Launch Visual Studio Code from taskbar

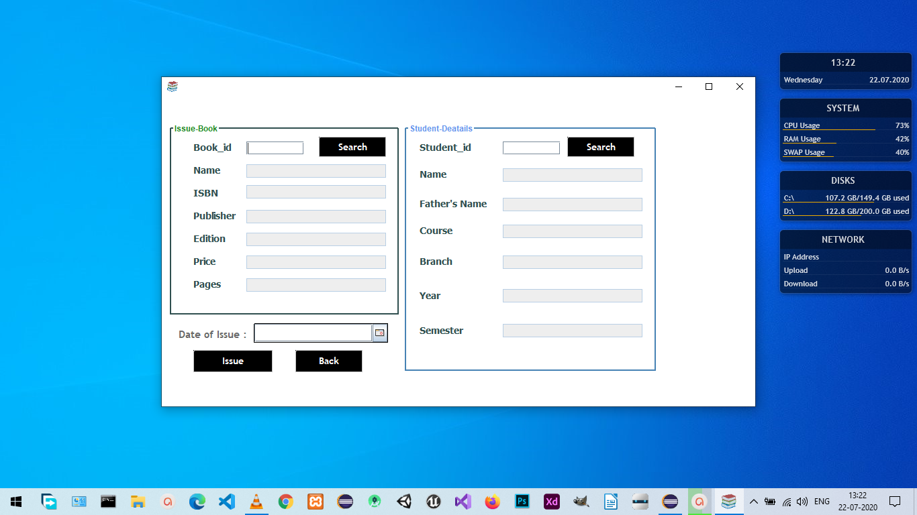pyautogui.click(x=226, y=502)
